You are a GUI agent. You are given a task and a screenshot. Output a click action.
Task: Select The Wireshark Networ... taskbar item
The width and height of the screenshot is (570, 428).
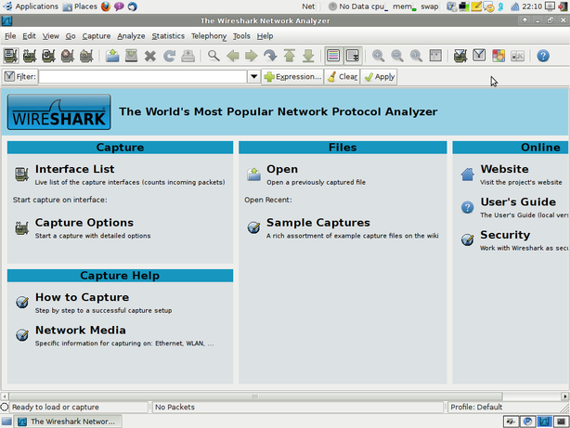click(x=68, y=422)
